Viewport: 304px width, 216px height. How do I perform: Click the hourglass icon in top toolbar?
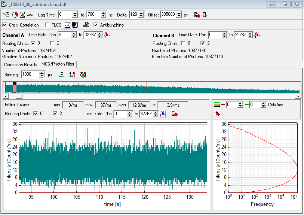point(22,15)
